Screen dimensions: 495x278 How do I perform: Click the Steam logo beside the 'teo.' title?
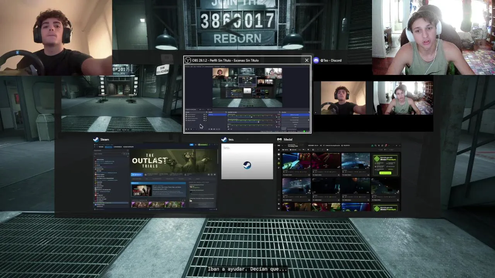tap(224, 139)
